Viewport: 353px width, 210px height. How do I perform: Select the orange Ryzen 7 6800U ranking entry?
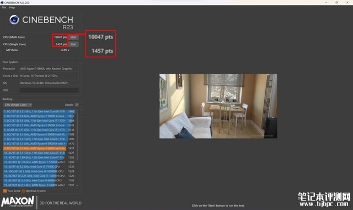coord(39,148)
